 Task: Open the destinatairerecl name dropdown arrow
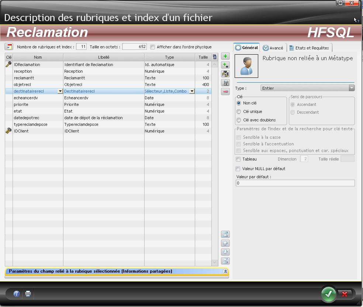(60, 91)
